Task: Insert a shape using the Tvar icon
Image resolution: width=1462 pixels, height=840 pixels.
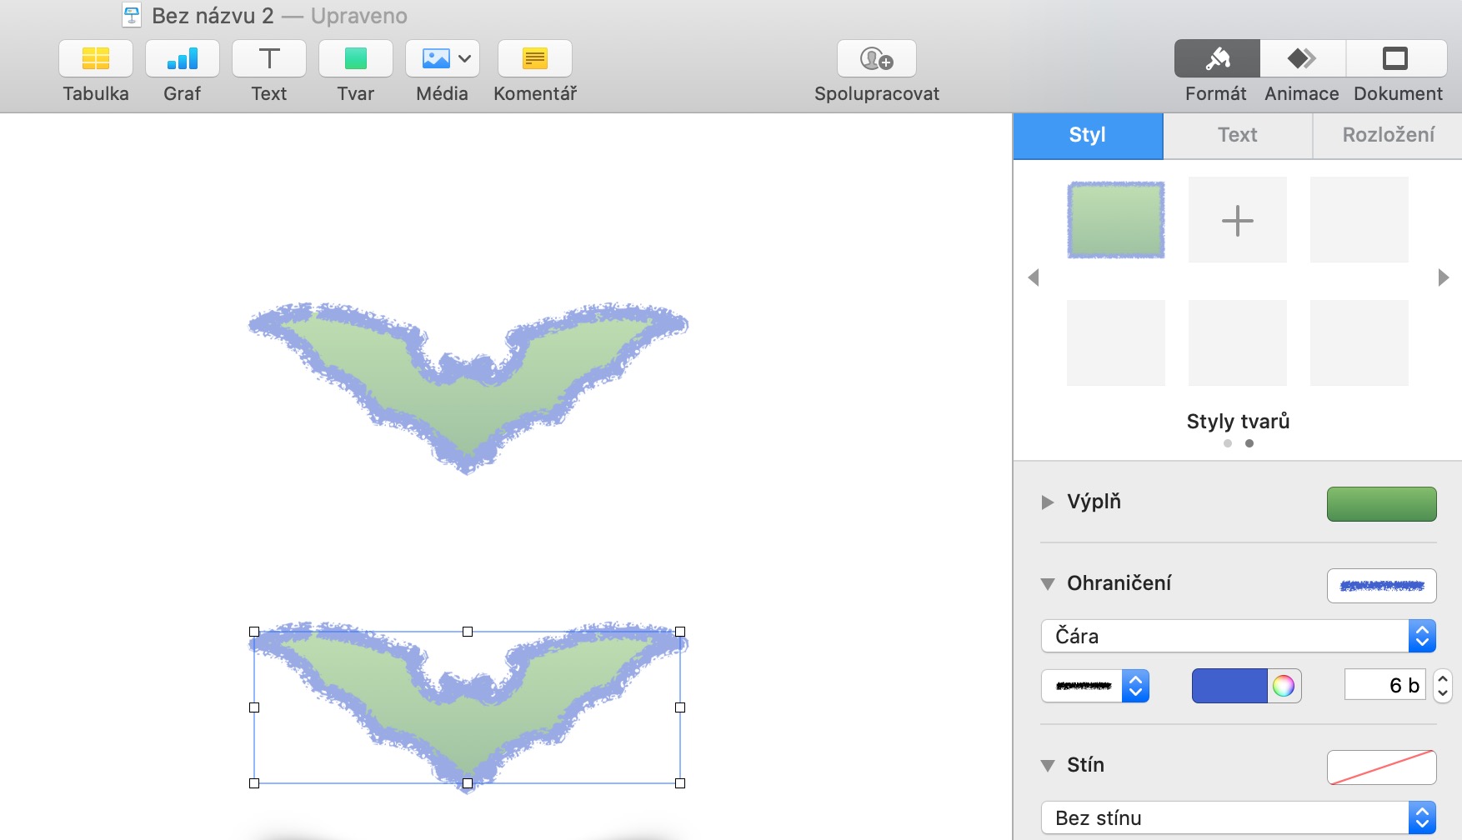Action: (x=355, y=59)
